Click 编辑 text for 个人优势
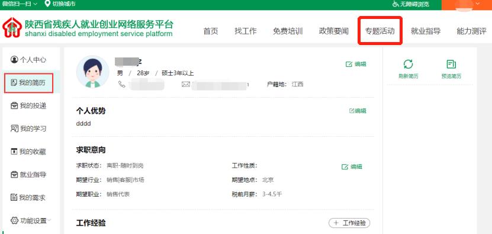Viewport: 492px width, 234px height. (x=361, y=111)
